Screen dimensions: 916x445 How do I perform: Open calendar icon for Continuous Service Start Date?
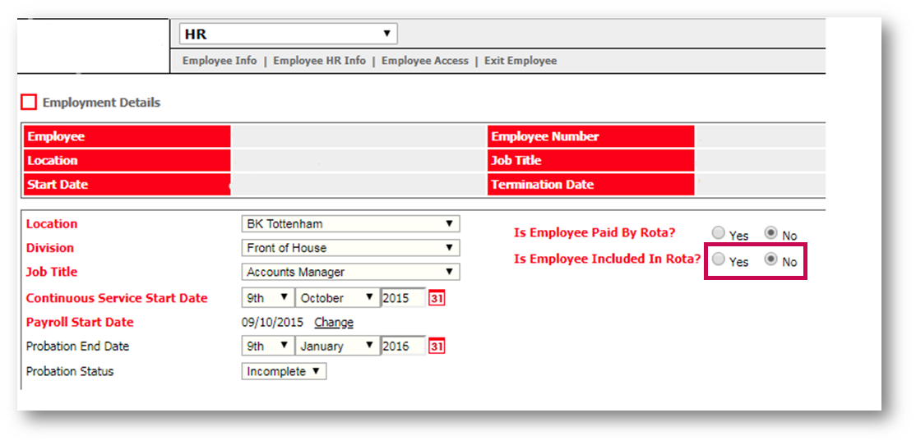(437, 299)
